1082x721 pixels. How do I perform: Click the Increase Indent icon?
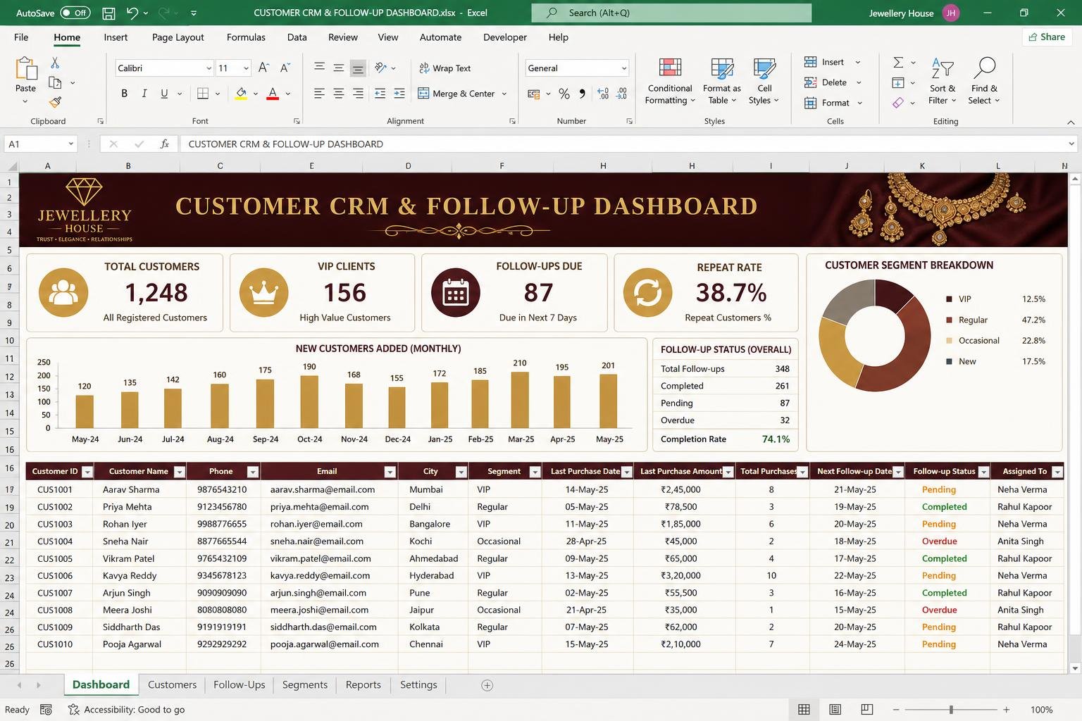click(399, 94)
